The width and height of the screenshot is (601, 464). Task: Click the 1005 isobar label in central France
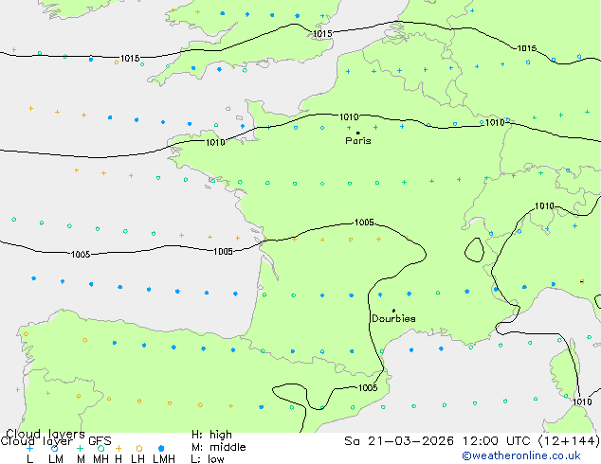point(364,222)
